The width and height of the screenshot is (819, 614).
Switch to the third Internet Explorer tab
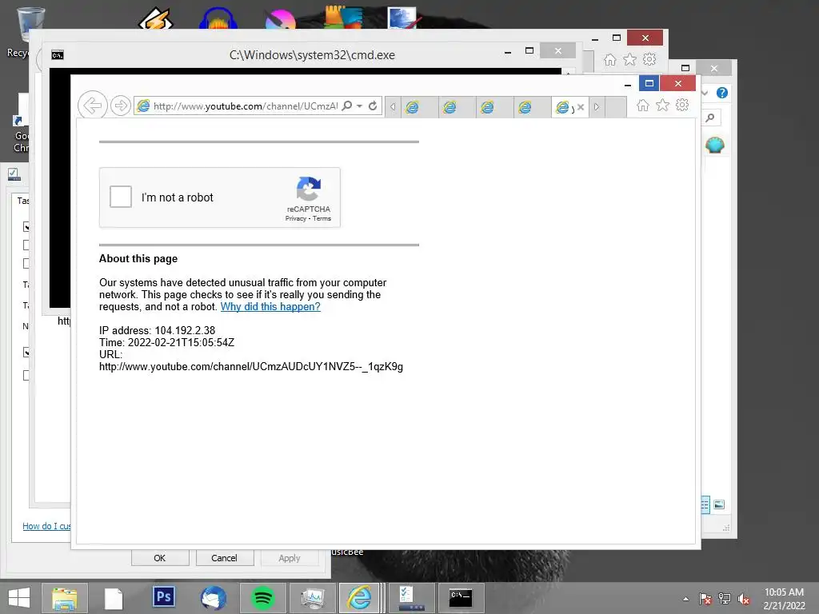pos(494,107)
